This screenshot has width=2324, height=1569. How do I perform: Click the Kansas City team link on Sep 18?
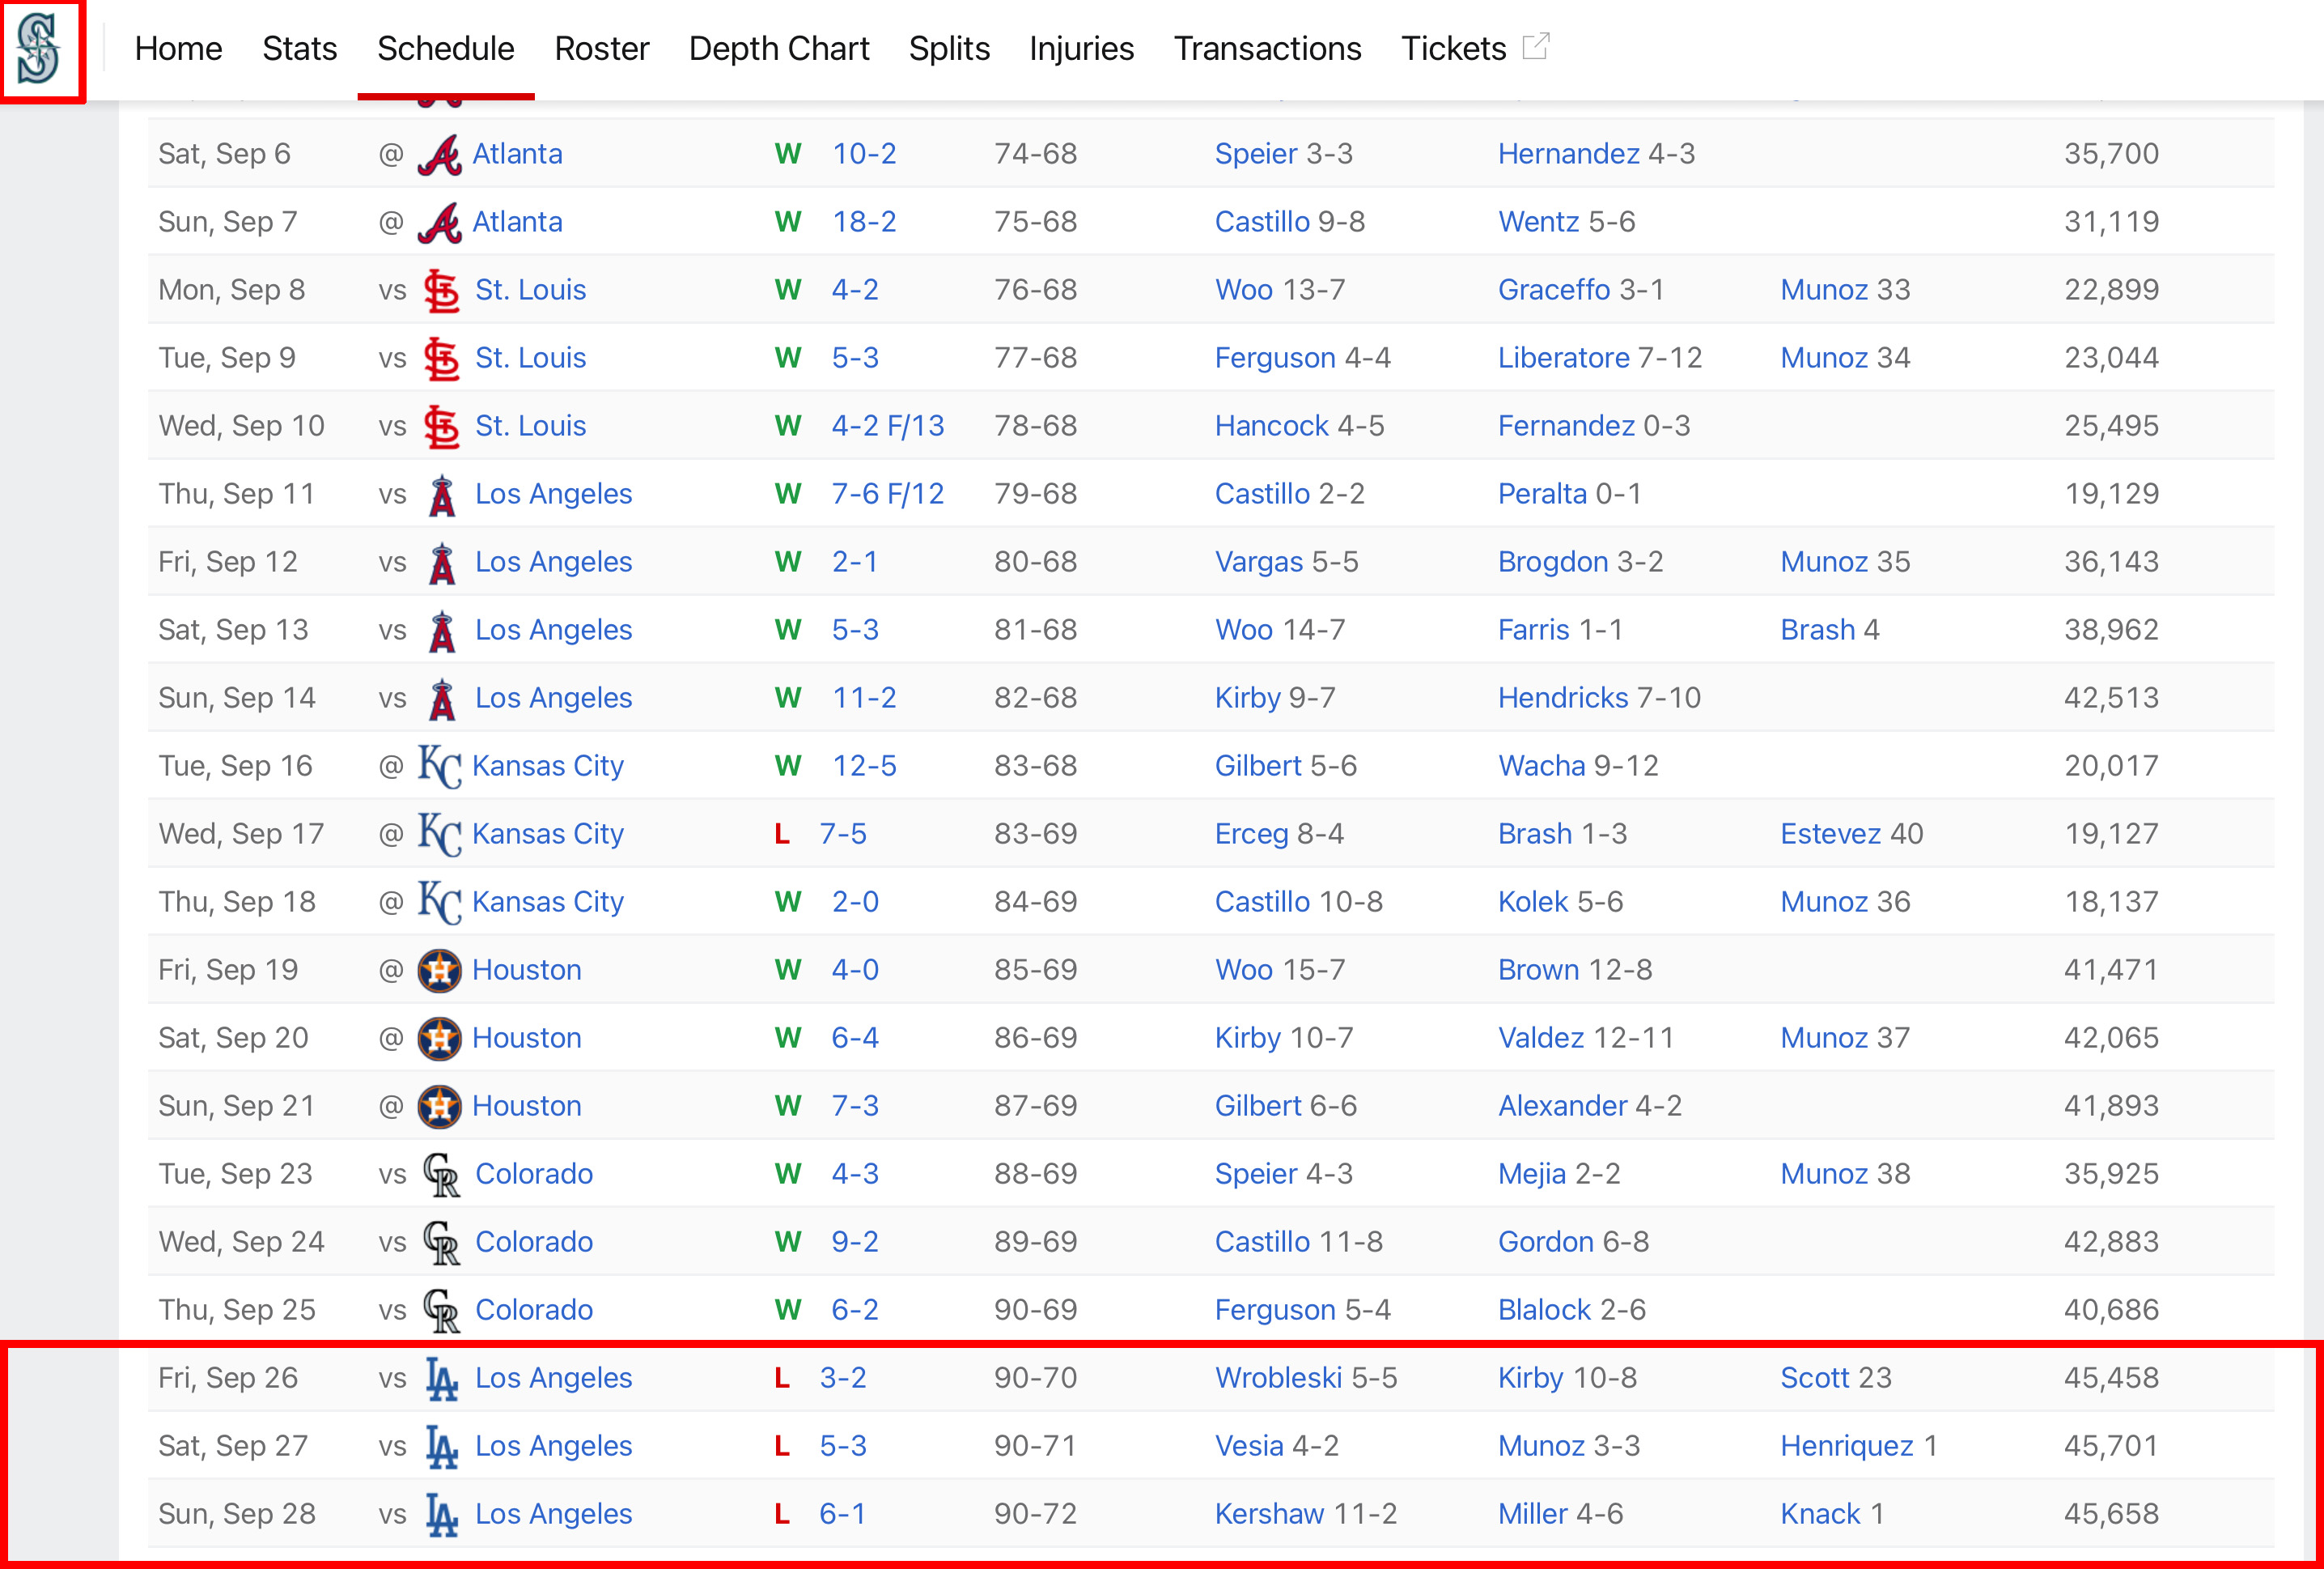point(547,903)
